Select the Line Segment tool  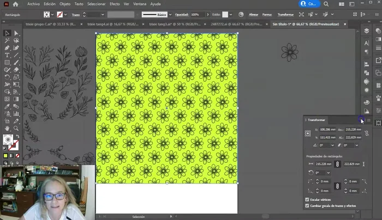click(16, 55)
